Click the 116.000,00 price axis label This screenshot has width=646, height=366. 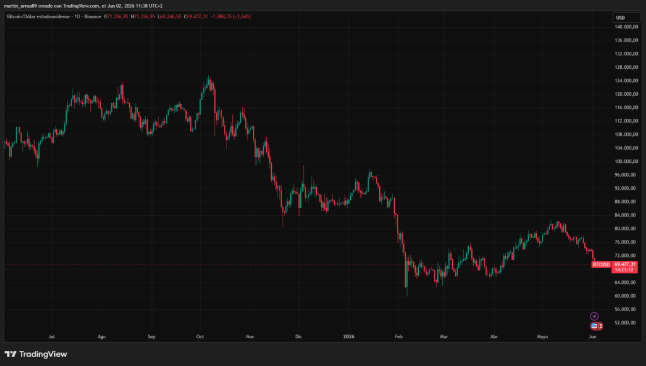click(626, 107)
